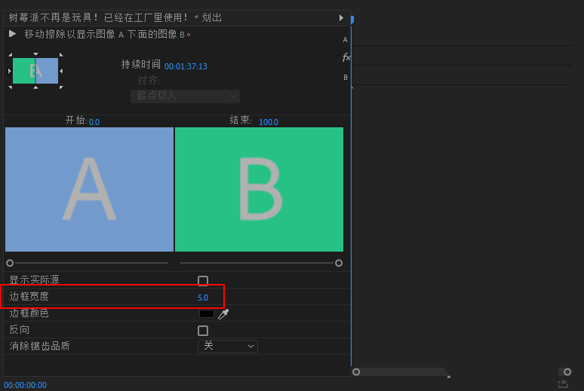This screenshot has height=391, width=584.
Task: Select the top edge wipe direction arrow
Action: click(35, 54)
